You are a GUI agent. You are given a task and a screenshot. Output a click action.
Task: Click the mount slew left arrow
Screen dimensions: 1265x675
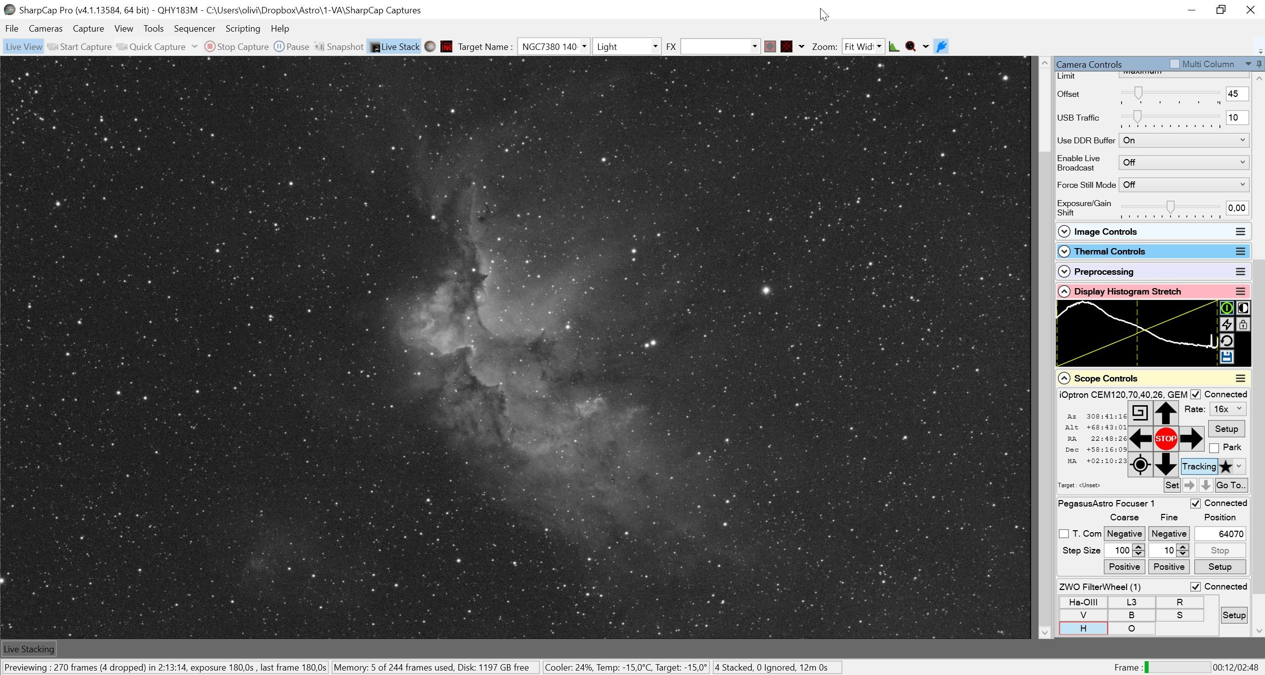tap(1140, 438)
